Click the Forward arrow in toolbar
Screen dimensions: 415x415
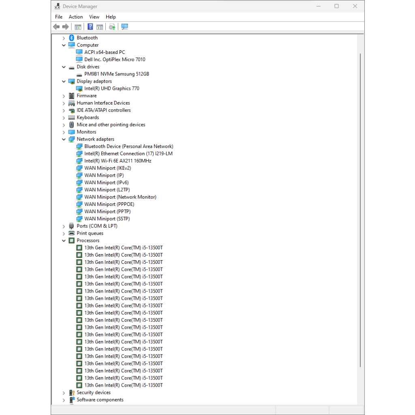pyautogui.click(x=65, y=27)
